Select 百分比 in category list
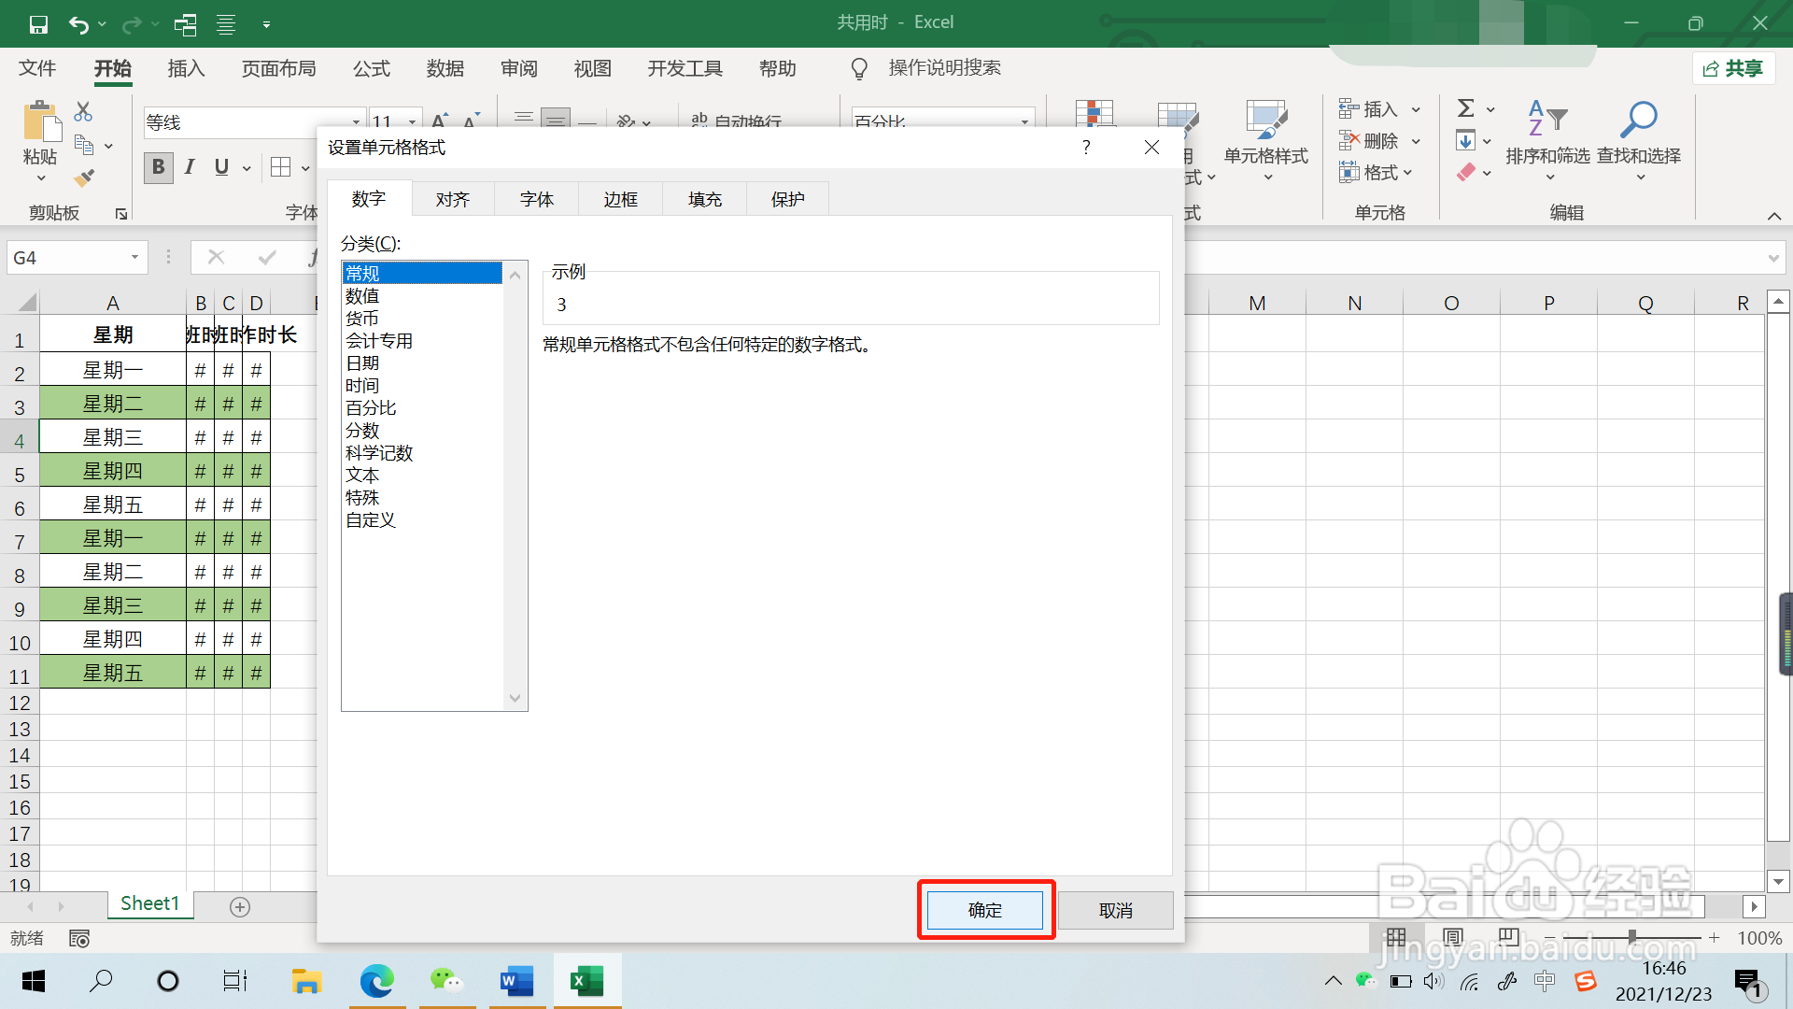 tap(371, 408)
